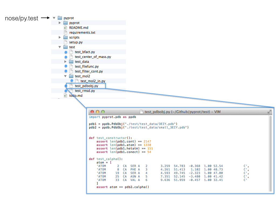
Task: Click the test_mol2 folder icon
Action: click(x=71, y=76)
